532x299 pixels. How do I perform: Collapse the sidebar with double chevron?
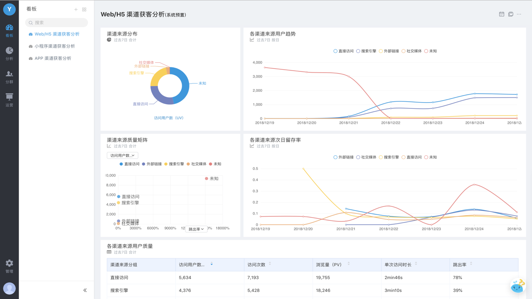[x=85, y=290]
